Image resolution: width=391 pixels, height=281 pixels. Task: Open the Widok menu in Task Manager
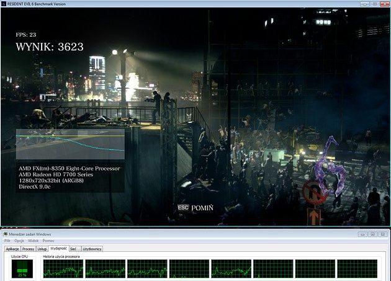(33, 241)
